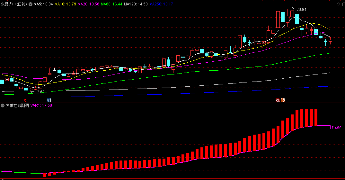The image size is (345, 180).
Task: Open the 财 financial report marker
Action: (x=49, y=100)
